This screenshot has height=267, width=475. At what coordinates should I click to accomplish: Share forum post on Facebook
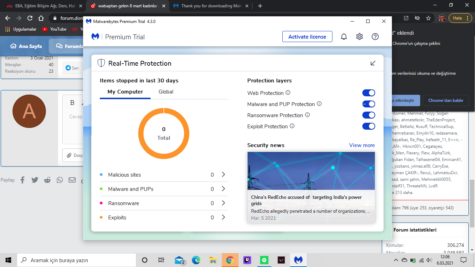[x=23, y=180]
